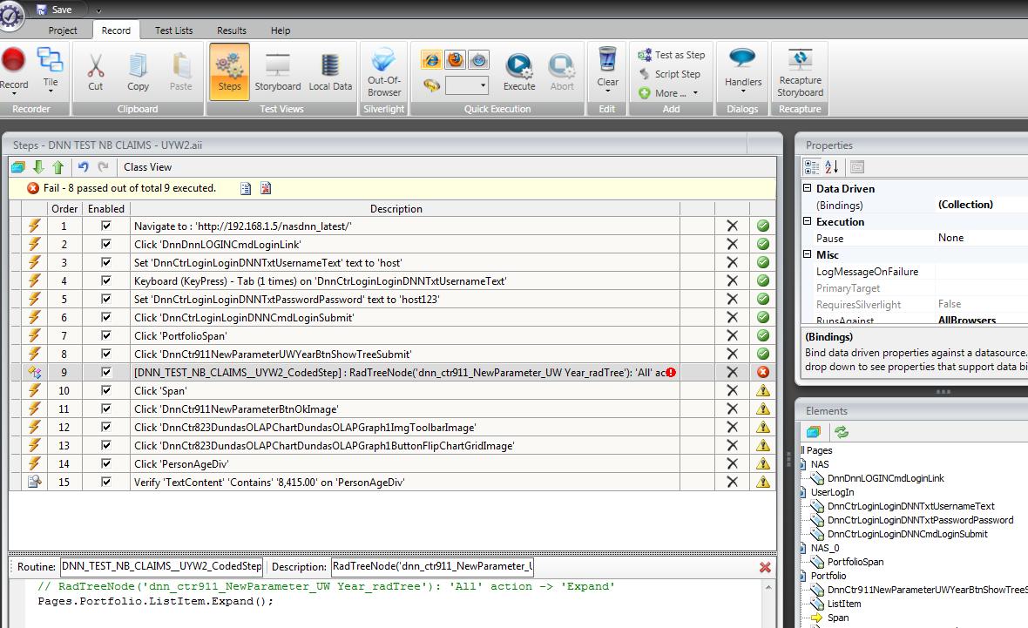Click the Execute play icon
The image size is (1028, 628).
coord(518,66)
